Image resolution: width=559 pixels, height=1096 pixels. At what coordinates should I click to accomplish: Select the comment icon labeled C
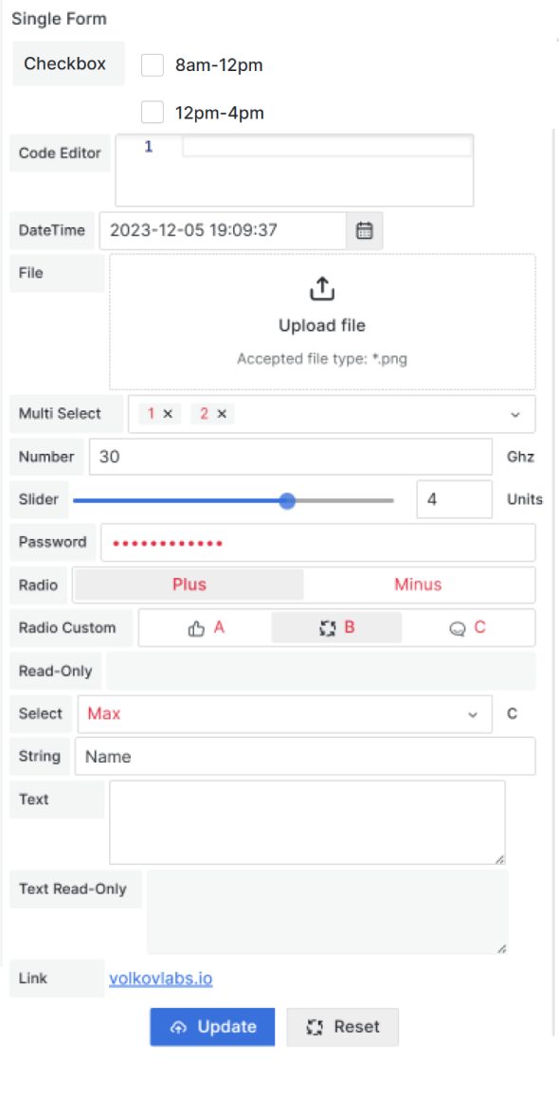coord(458,627)
